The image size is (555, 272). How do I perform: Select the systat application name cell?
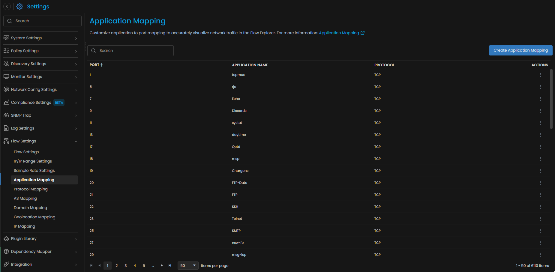coord(237,123)
